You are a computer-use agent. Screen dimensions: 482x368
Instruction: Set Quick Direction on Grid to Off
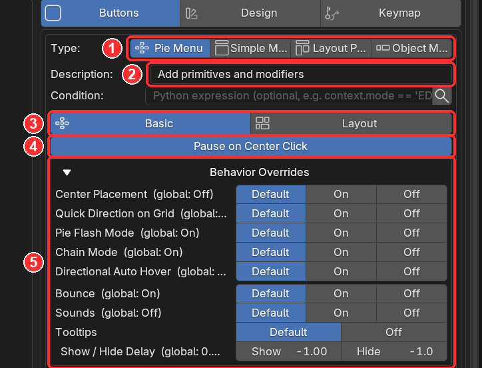coord(411,213)
